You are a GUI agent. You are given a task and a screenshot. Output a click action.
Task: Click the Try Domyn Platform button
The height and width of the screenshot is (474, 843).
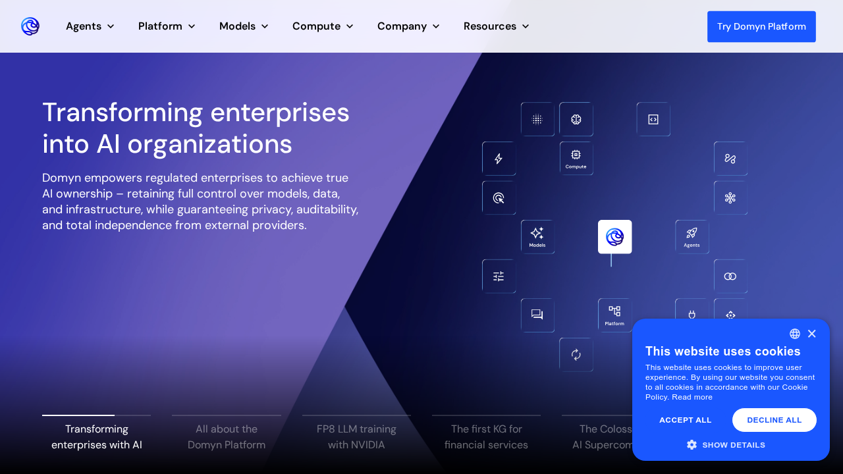click(761, 26)
